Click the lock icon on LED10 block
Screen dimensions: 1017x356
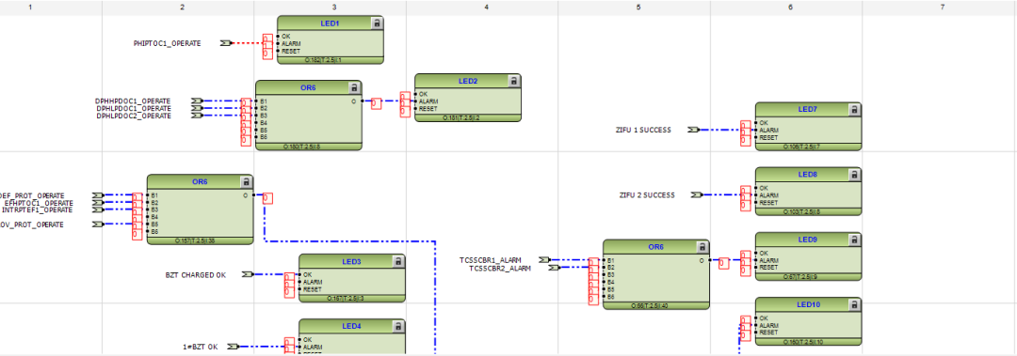(x=854, y=305)
